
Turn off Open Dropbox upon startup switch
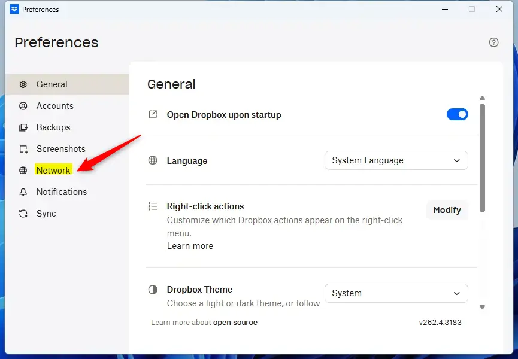pyautogui.click(x=457, y=114)
